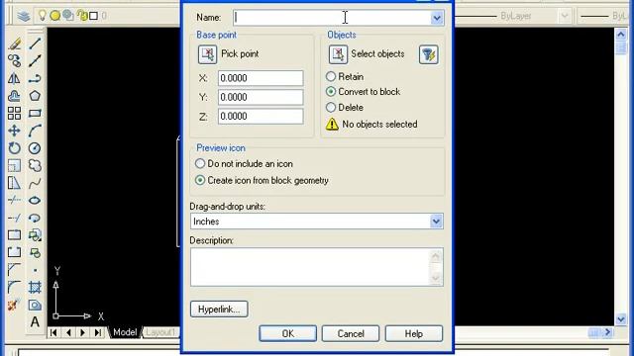
Task: Click the Quick Select funnel icon
Action: [429, 54]
